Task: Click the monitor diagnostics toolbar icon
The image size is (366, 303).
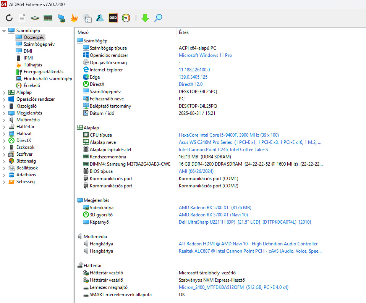Action: 62,18
